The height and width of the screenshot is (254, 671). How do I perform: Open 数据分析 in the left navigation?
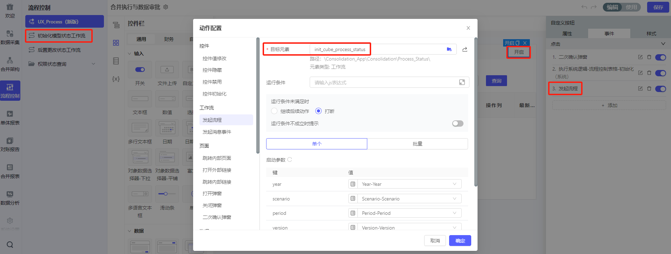click(10, 198)
